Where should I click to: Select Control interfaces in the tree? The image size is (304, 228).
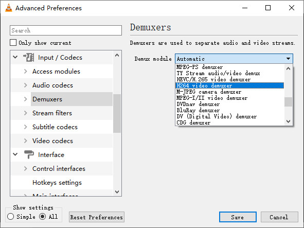tap(59, 169)
